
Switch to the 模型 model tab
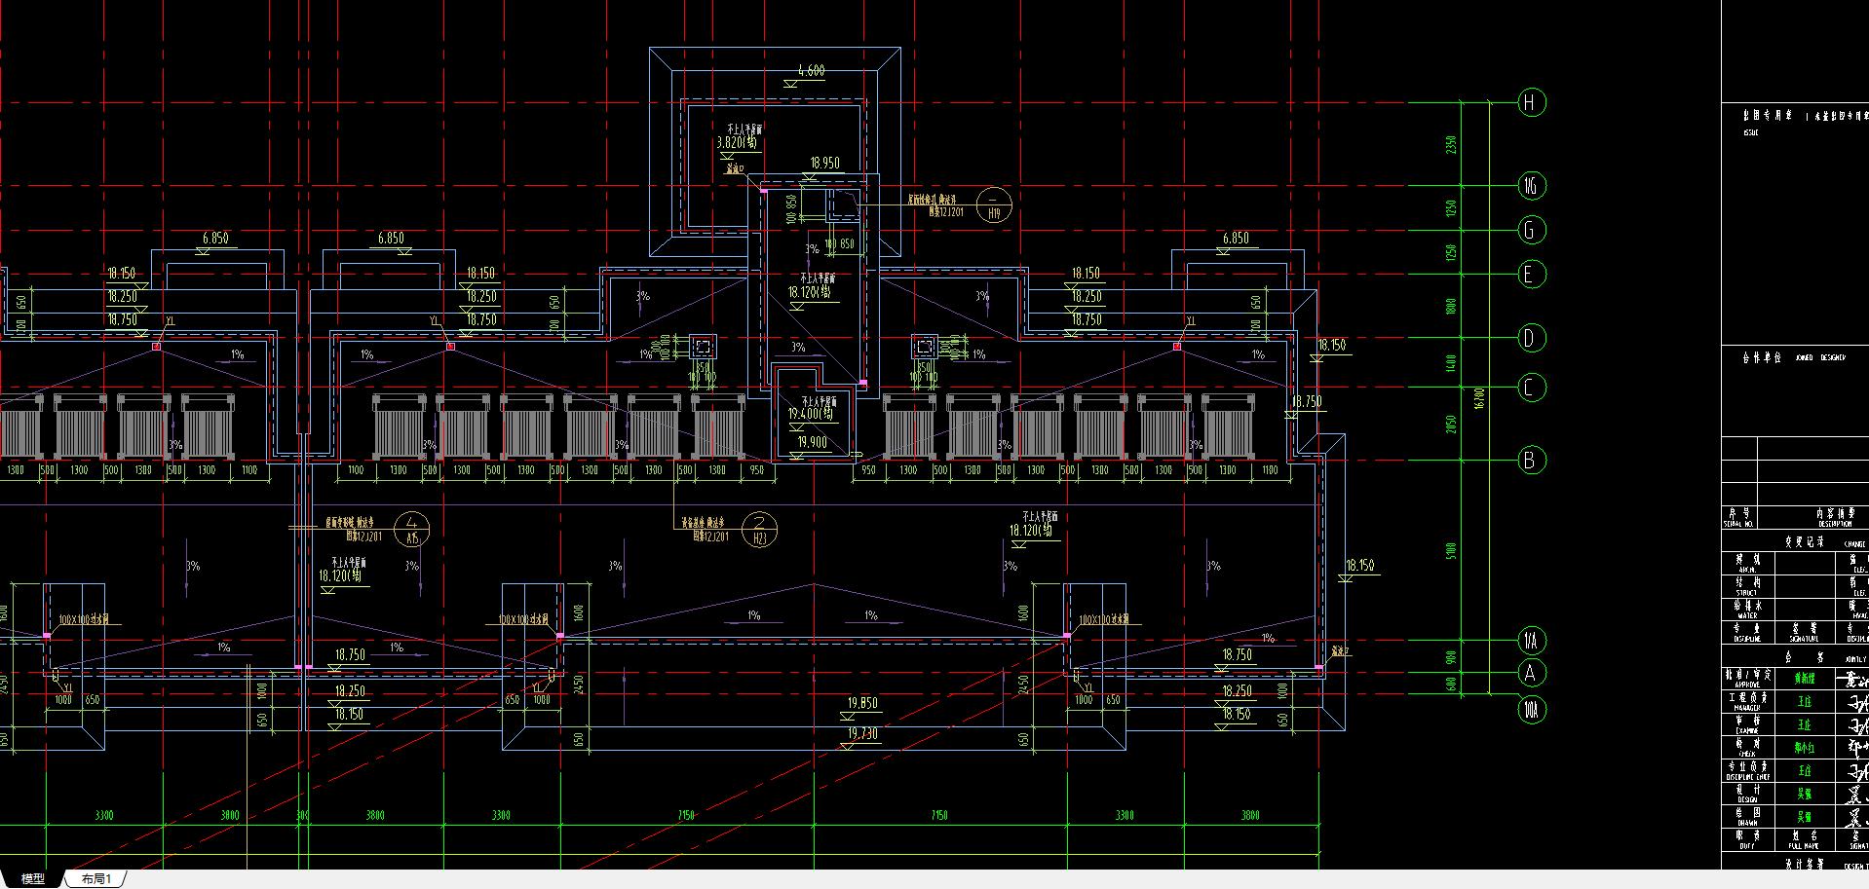33,879
